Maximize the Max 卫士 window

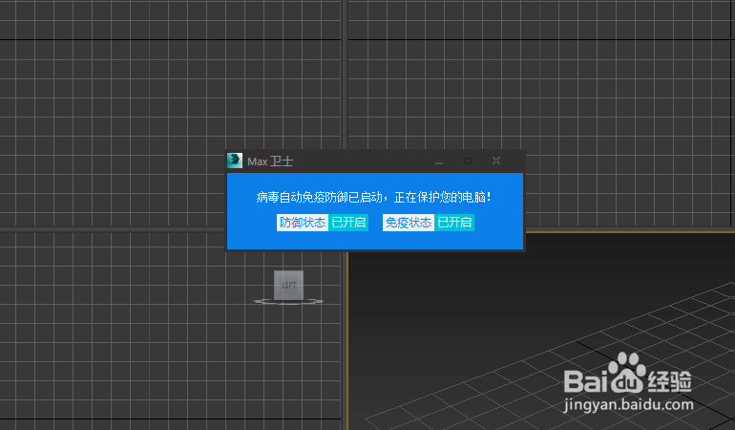468,161
